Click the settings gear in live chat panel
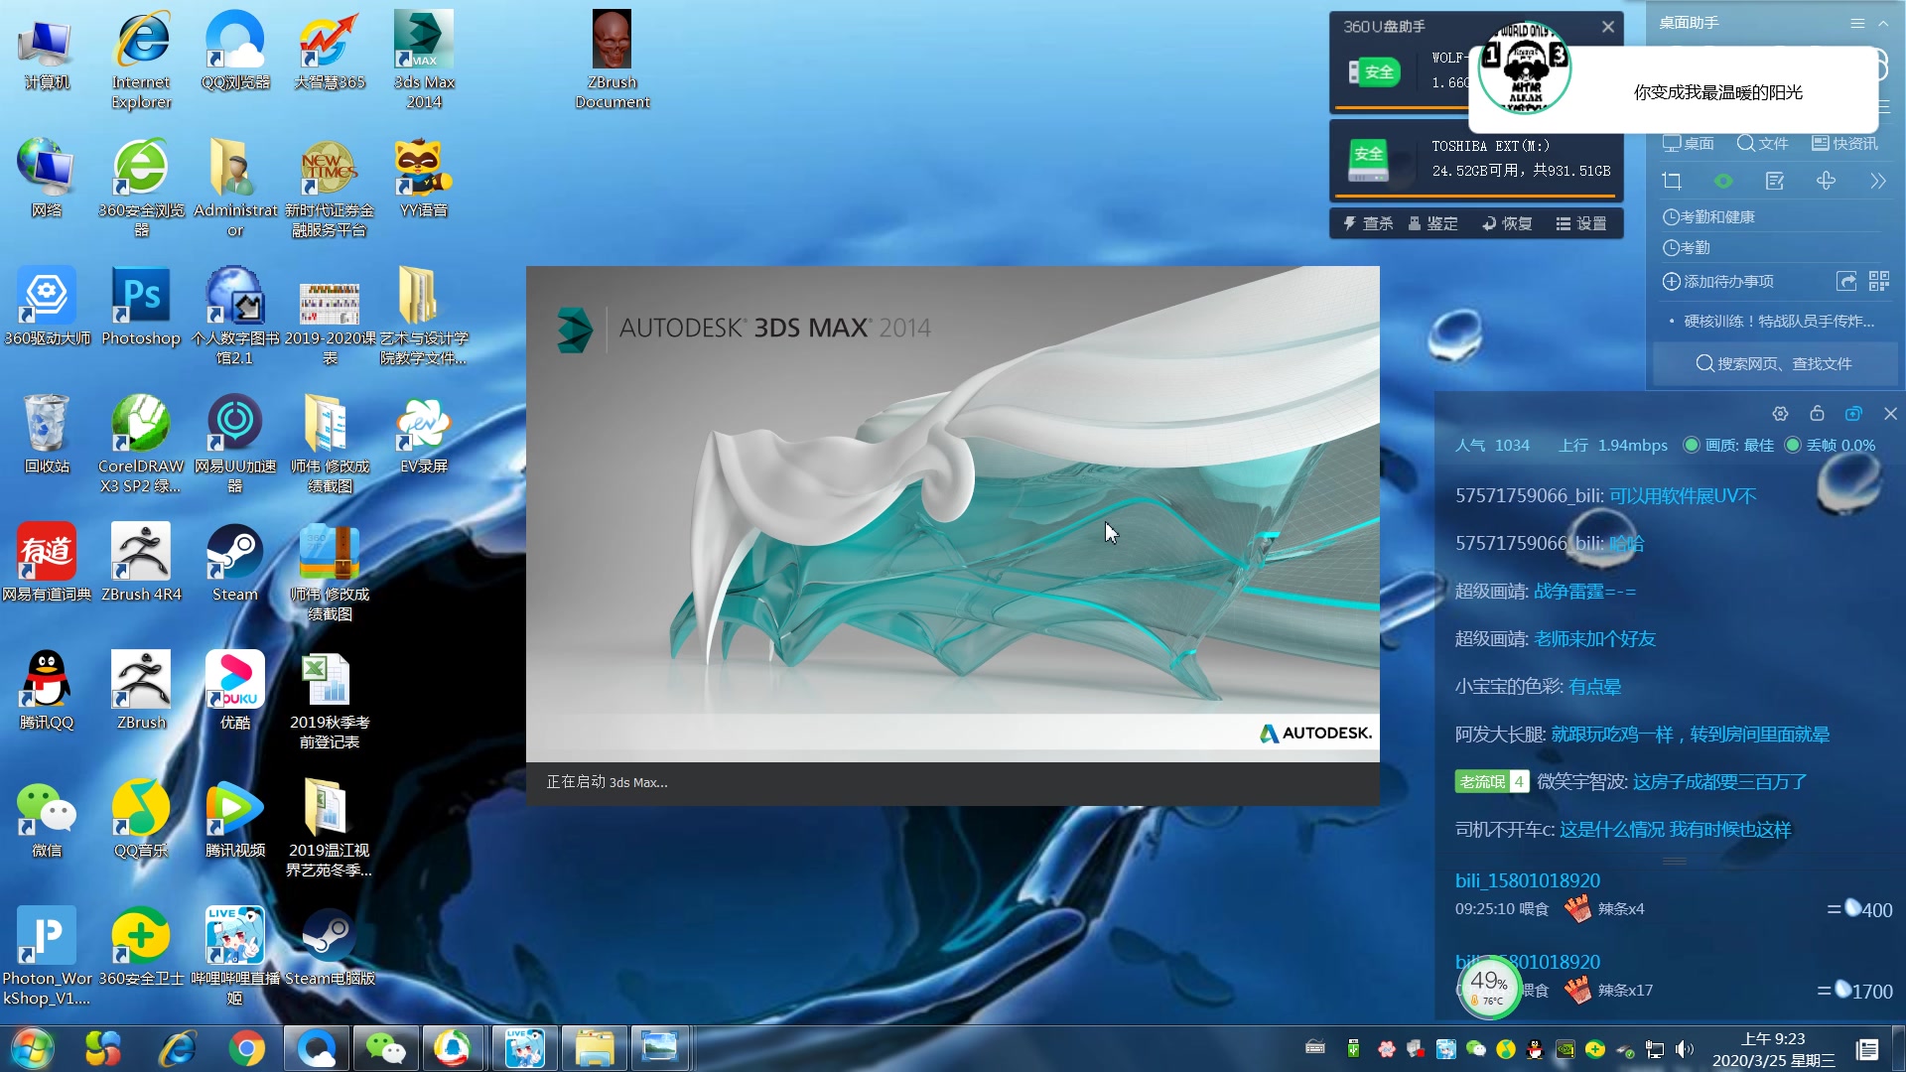The width and height of the screenshot is (1906, 1072). tap(1780, 414)
